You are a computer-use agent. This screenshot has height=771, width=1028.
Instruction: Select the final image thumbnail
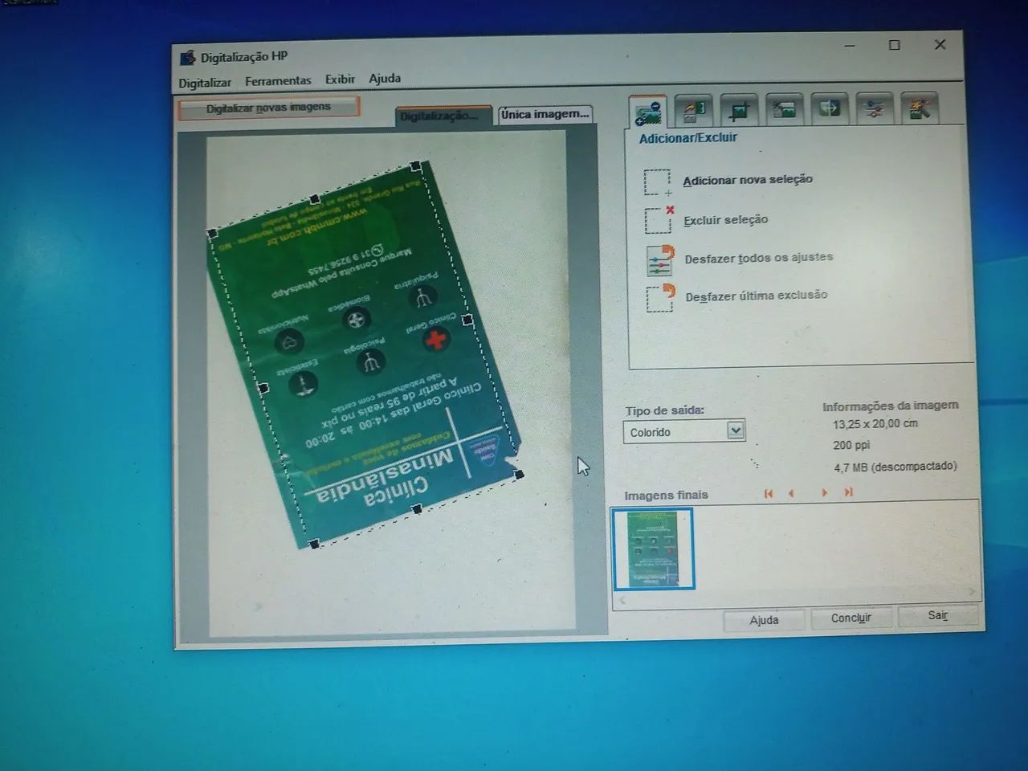653,549
